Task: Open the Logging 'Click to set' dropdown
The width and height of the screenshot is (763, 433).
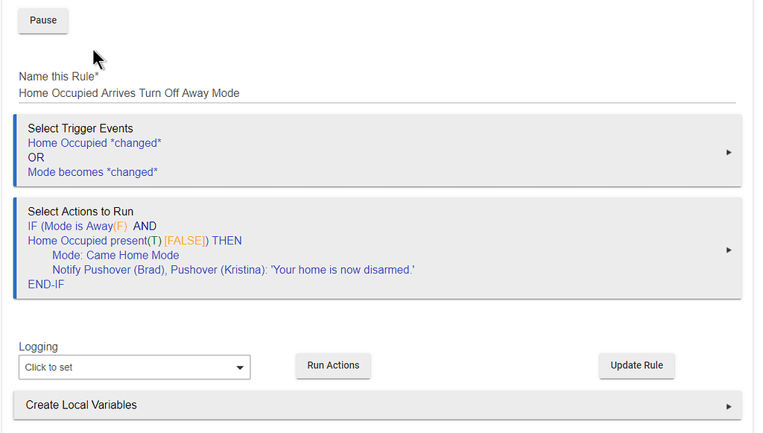Action: click(x=127, y=367)
